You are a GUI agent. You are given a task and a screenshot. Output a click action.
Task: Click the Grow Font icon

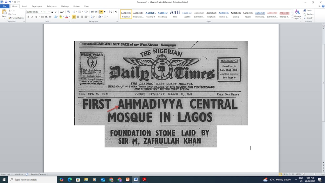point(52,12)
